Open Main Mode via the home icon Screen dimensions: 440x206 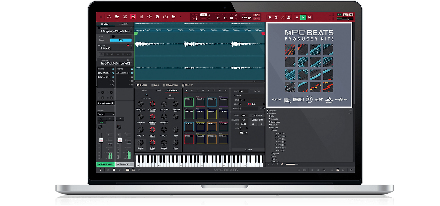(x=109, y=17)
